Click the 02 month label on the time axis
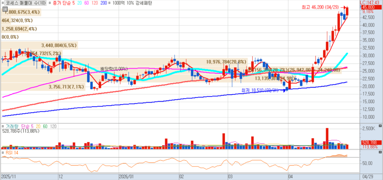This screenshot has width=383, height=180. tap(182, 176)
